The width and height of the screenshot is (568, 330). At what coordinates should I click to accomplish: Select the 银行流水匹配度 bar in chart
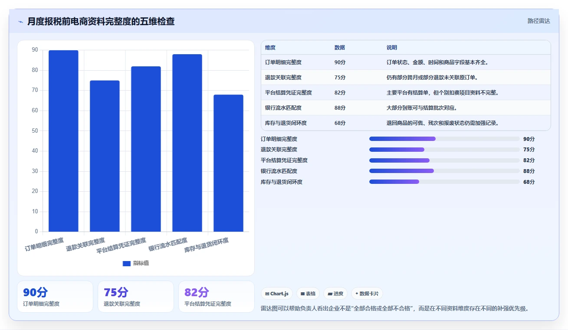tap(187, 143)
